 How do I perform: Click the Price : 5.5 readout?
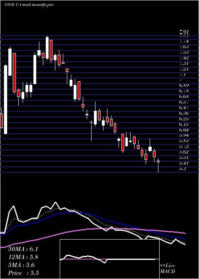pyautogui.click(x=23, y=273)
